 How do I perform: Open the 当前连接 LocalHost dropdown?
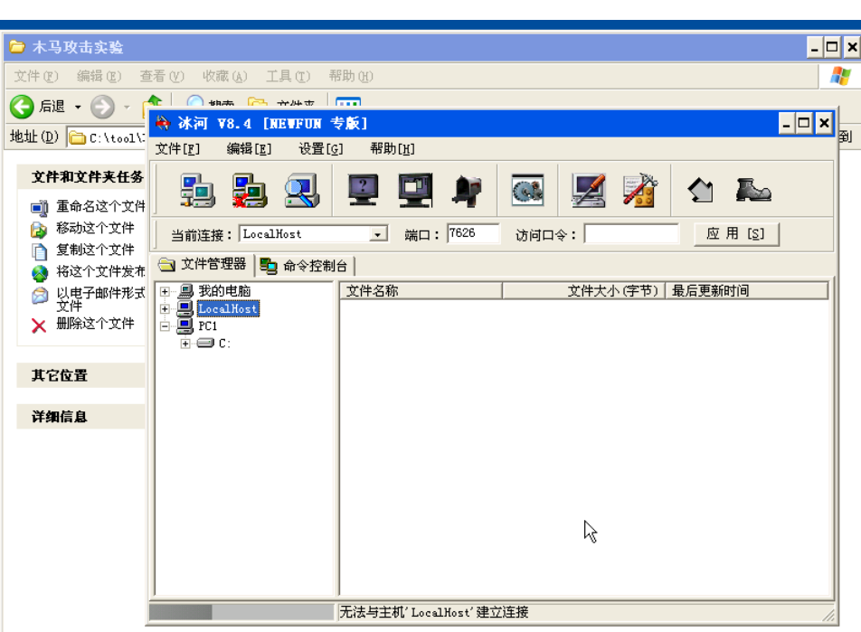377,234
